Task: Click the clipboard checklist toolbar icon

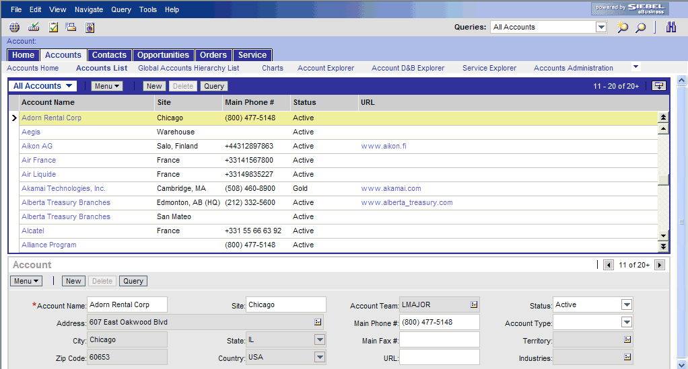Action: (x=53, y=27)
